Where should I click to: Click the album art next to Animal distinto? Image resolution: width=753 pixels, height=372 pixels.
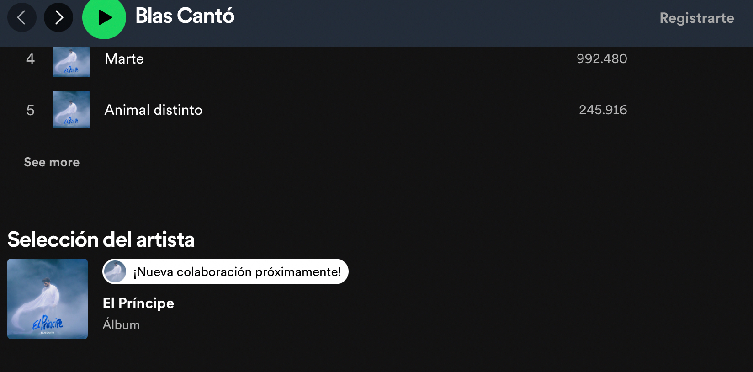[x=71, y=110]
